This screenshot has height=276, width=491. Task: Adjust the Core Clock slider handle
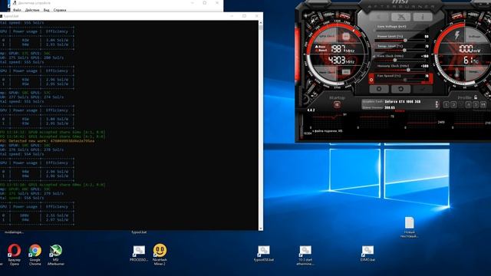395,60
